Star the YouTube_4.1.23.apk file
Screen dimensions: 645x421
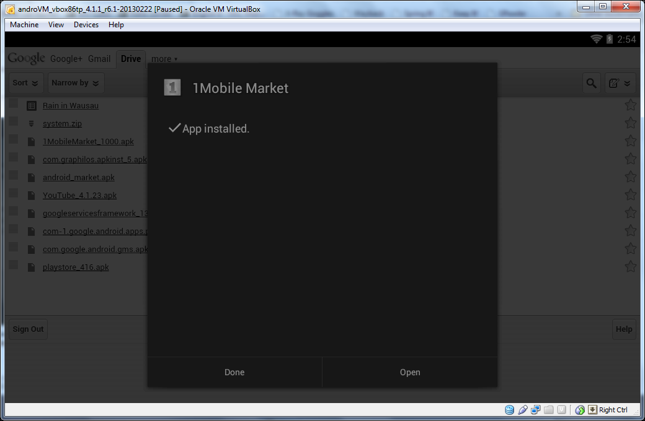pos(630,194)
